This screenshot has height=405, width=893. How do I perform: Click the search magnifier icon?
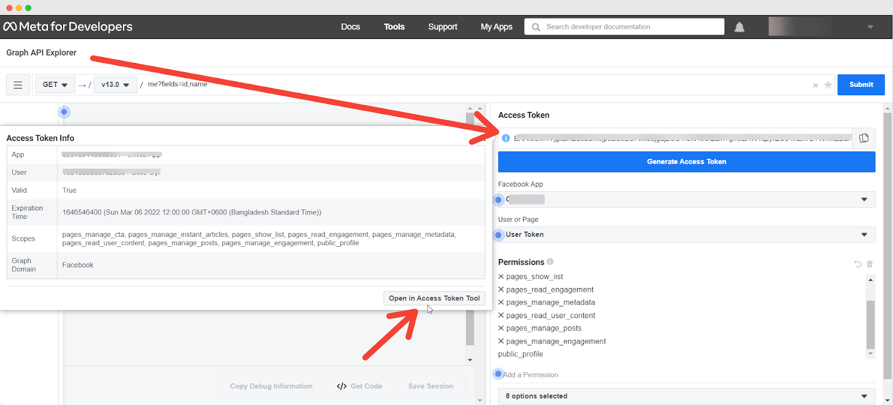(536, 27)
